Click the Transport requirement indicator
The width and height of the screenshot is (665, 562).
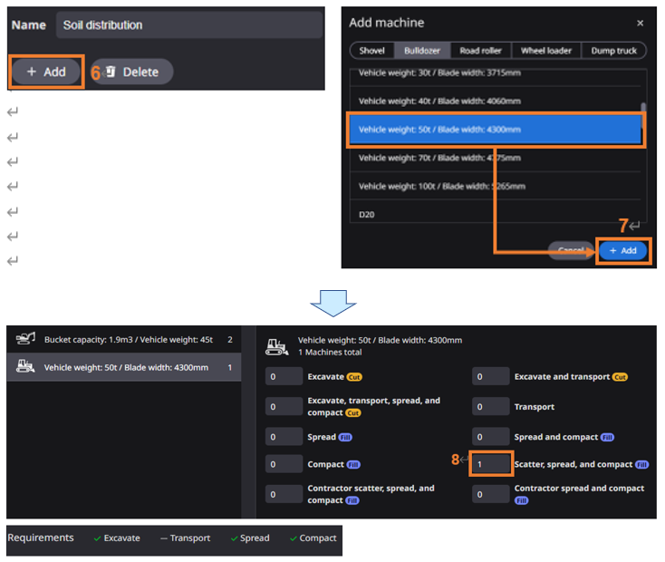164,538
